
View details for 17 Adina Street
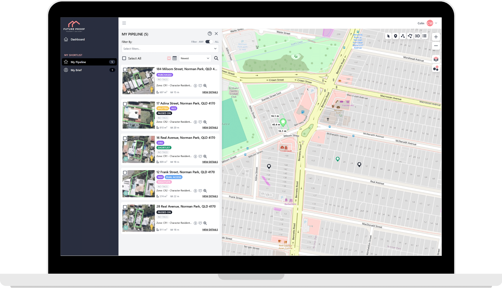point(210,128)
